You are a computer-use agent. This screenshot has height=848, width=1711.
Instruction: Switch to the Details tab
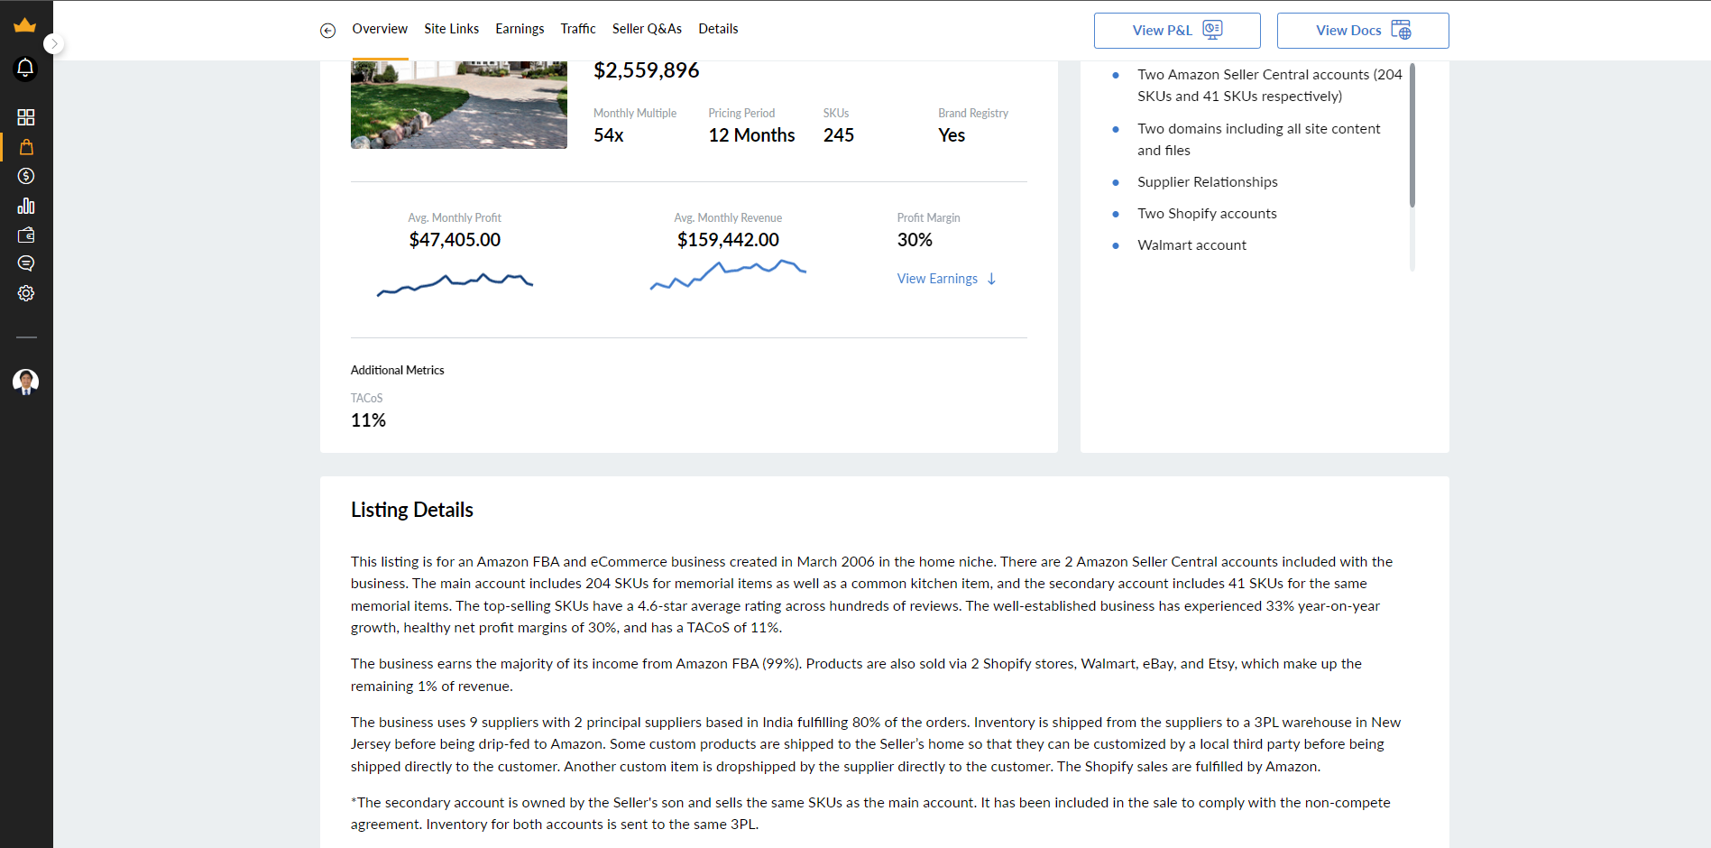[718, 29]
